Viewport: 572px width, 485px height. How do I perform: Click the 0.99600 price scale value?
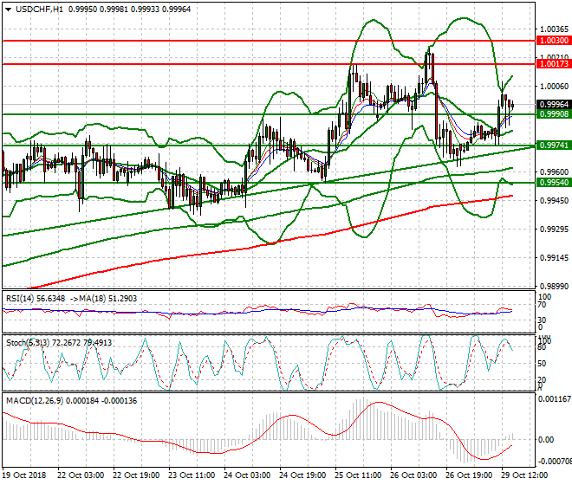[554, 171]
